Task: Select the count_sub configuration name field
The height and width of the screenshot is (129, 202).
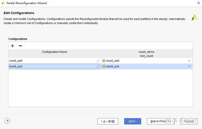Action: 52,66
